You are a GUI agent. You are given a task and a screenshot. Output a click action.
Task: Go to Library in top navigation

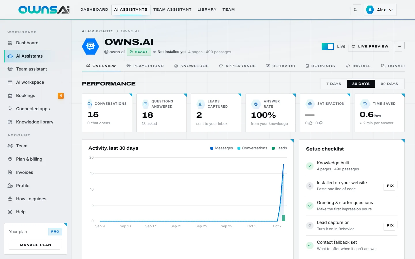[207, 9]
